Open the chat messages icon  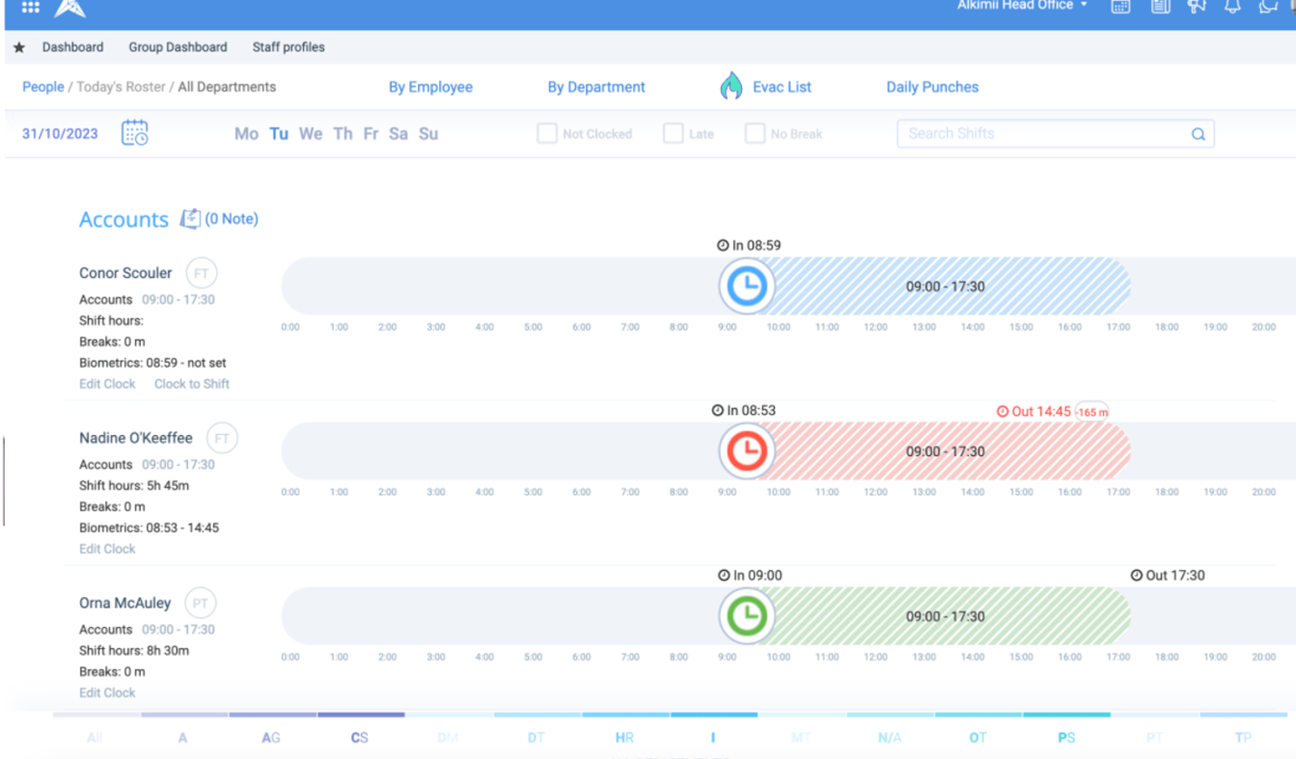(x=1268, y=6)
